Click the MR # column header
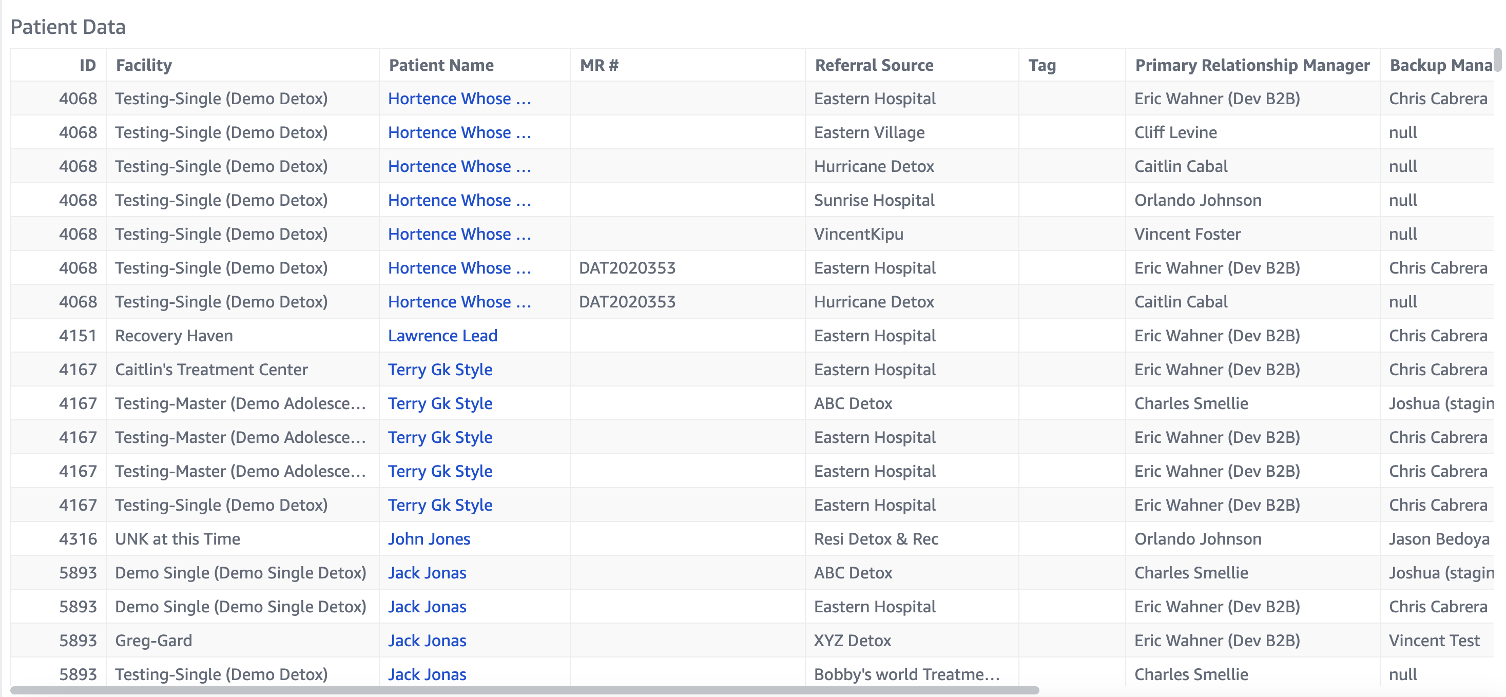Image resolution: width=1506 pixels, height=697 pixels. coord(598,65)
